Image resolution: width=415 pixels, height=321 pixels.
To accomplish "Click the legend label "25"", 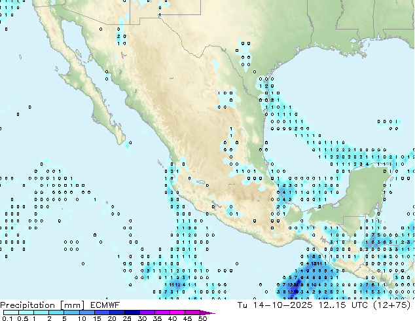I will tap(127, 318).
